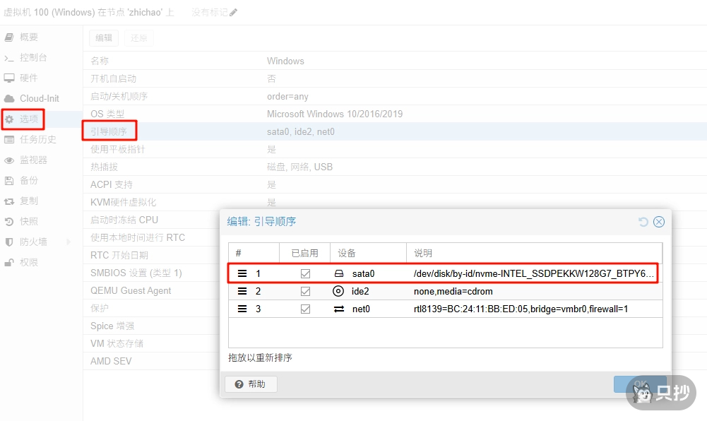707x421 pixels.
Task: Click the pencil icon next to 没有标记
Action: pos(234,13)
